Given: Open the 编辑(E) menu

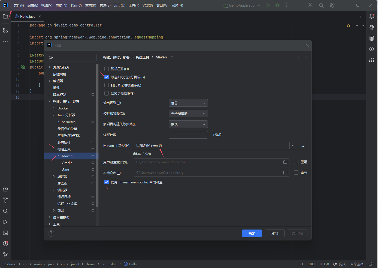Looking at the screenshot, I should tap(33, 5).
